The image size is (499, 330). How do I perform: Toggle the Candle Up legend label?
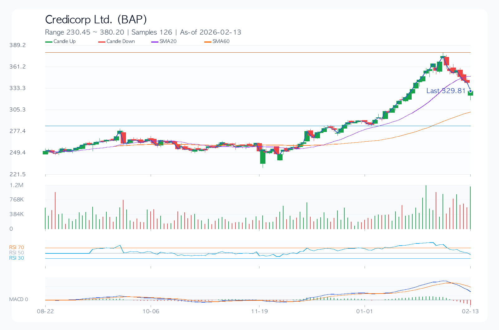(x=65, y=41)
